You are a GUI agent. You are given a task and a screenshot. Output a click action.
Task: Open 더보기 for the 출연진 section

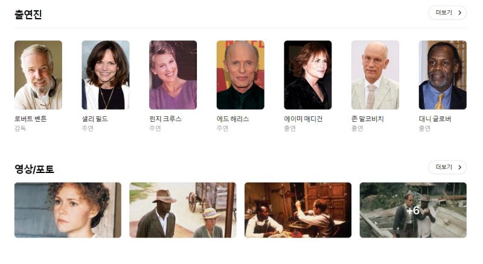click(447, 13)
